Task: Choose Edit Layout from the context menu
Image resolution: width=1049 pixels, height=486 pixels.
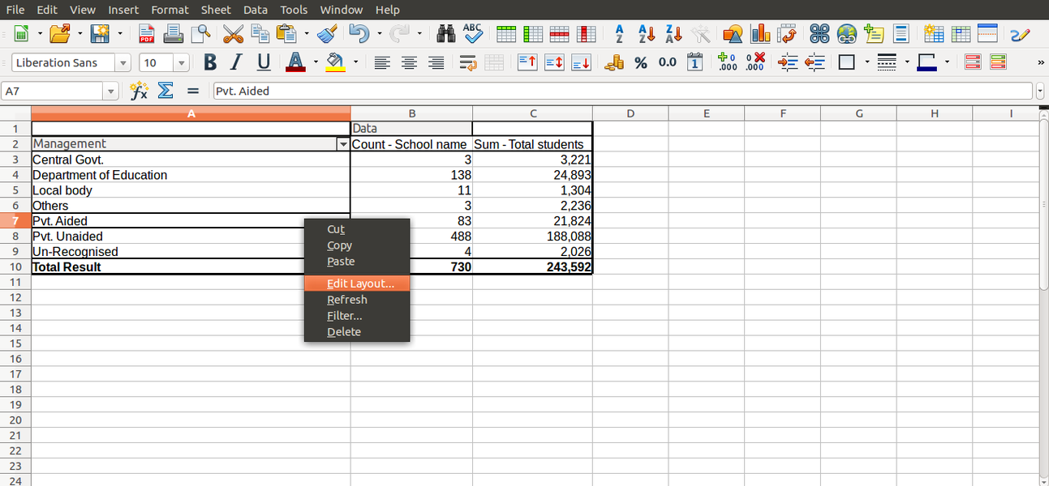Action: click(359, 283)
